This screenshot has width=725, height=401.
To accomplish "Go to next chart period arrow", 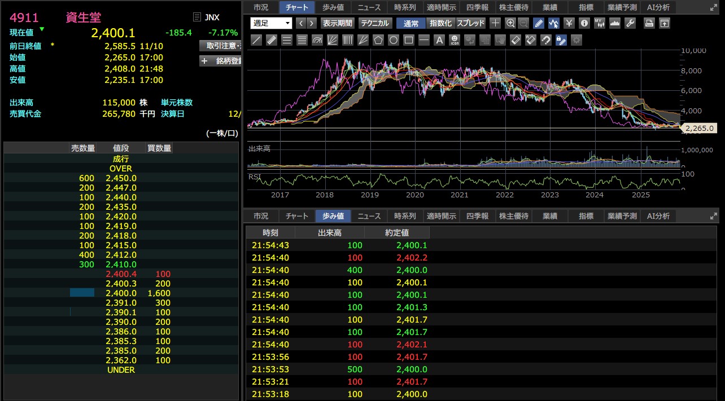I will tap(312, 23).
